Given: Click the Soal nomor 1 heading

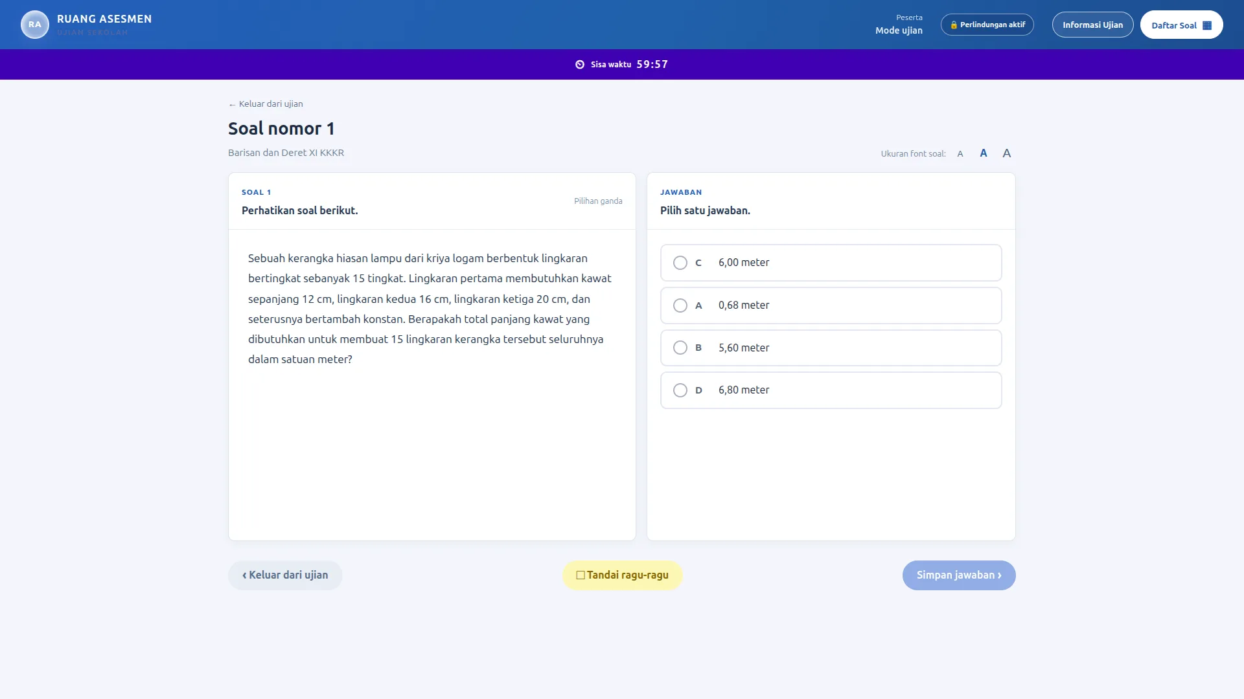Looking at the screenshot, I should pos(281,128).
